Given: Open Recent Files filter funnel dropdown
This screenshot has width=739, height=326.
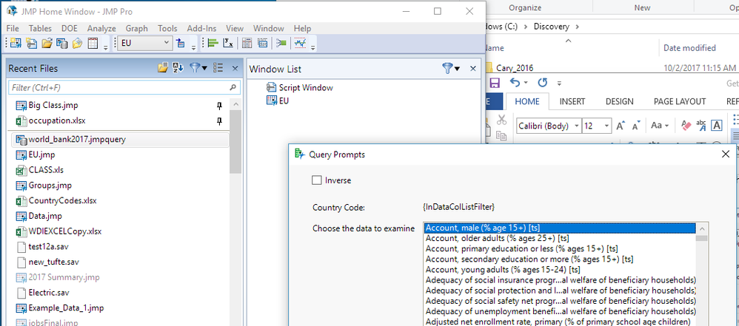Looking at the screenshot, I should coord(198,68).
